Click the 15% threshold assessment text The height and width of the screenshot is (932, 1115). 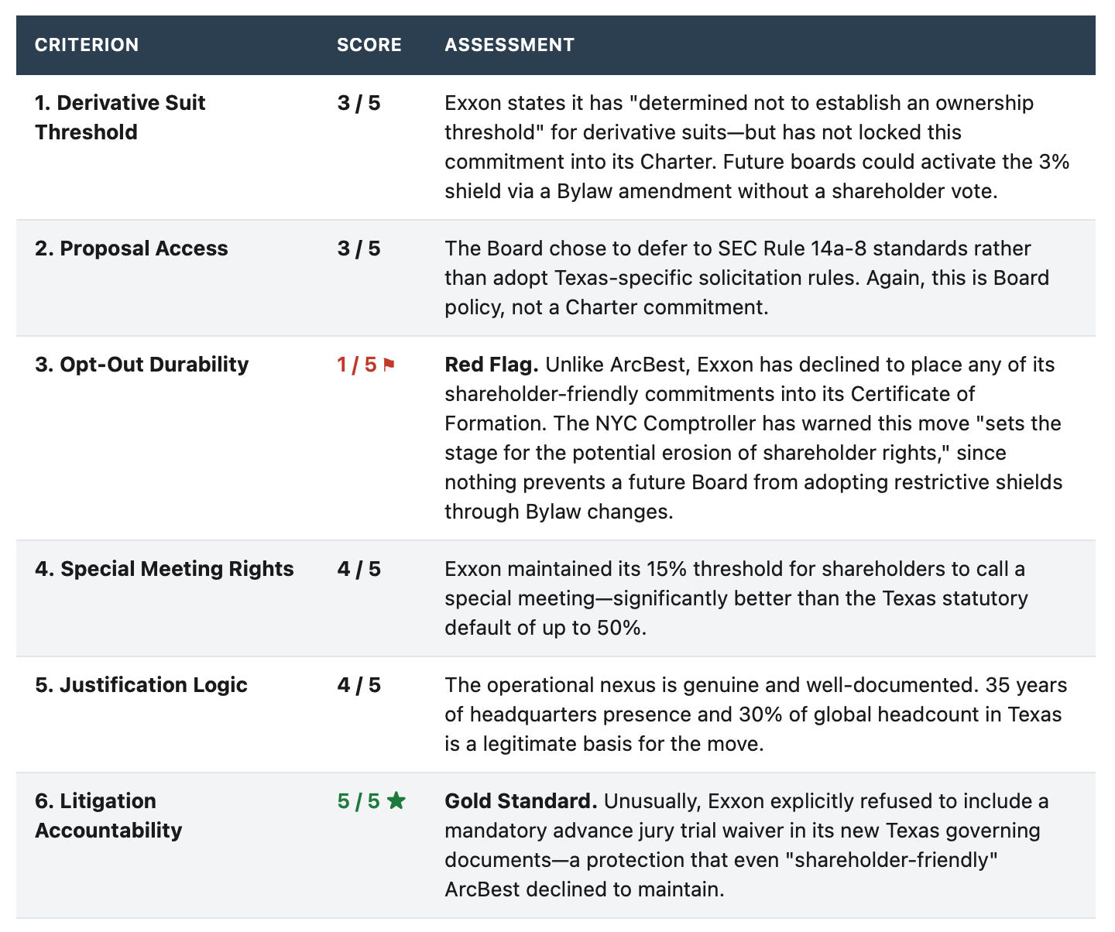[736, 598]
